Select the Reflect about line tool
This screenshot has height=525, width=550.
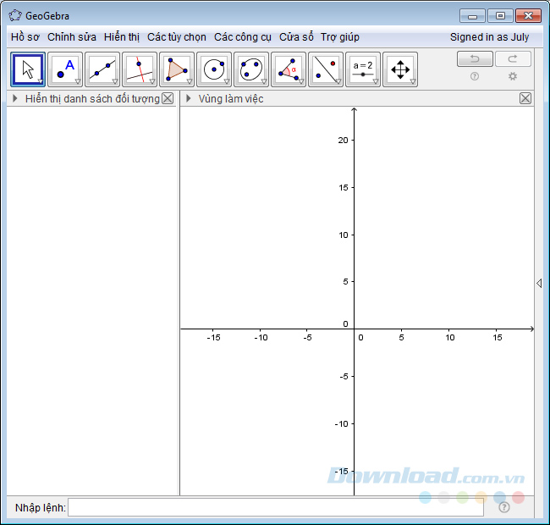click(326, 69)
